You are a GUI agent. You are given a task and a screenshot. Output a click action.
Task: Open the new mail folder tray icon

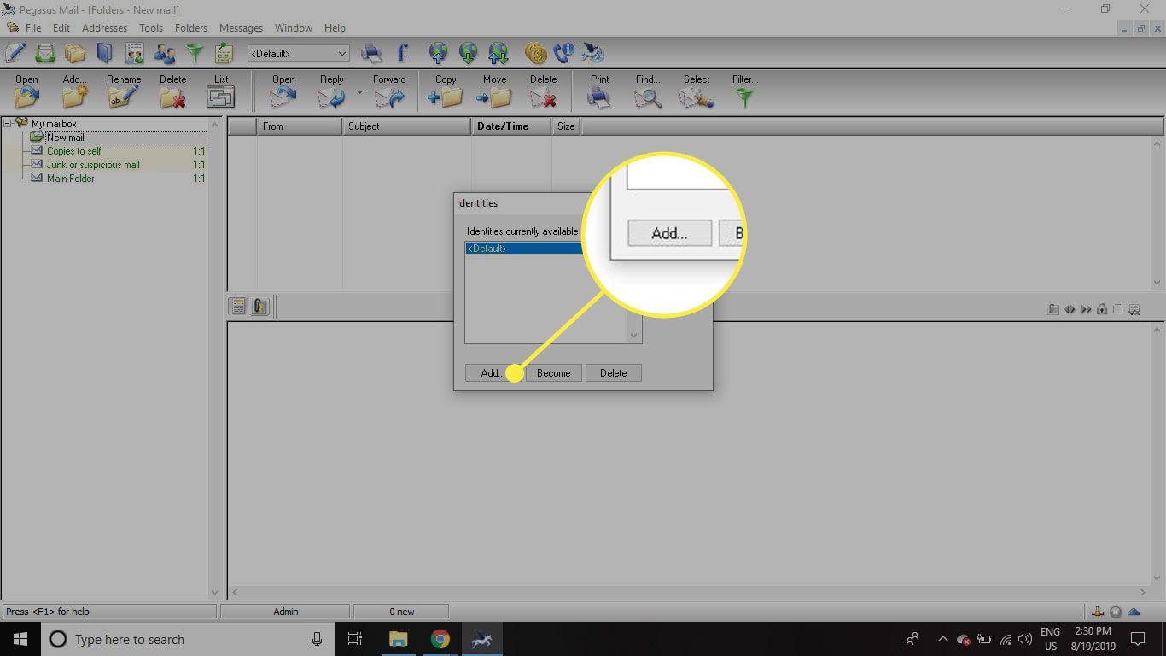coord(45,53)
